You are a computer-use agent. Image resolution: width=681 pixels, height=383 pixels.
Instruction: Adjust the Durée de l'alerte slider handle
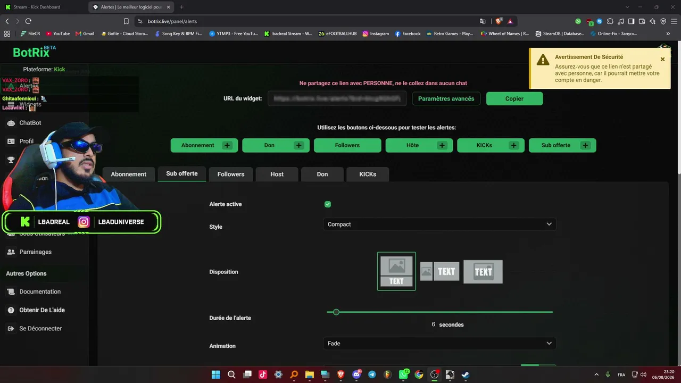336,312
